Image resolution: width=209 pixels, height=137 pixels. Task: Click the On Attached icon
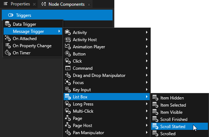click(8, 38)
